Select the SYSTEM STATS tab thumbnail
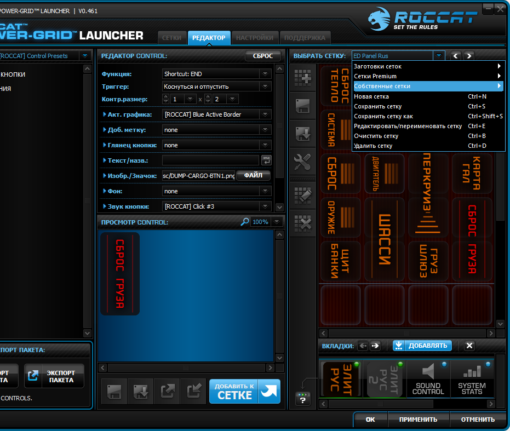Image resolution: width=510 pixels, height=431 pixels. click(x=472, y=379)
